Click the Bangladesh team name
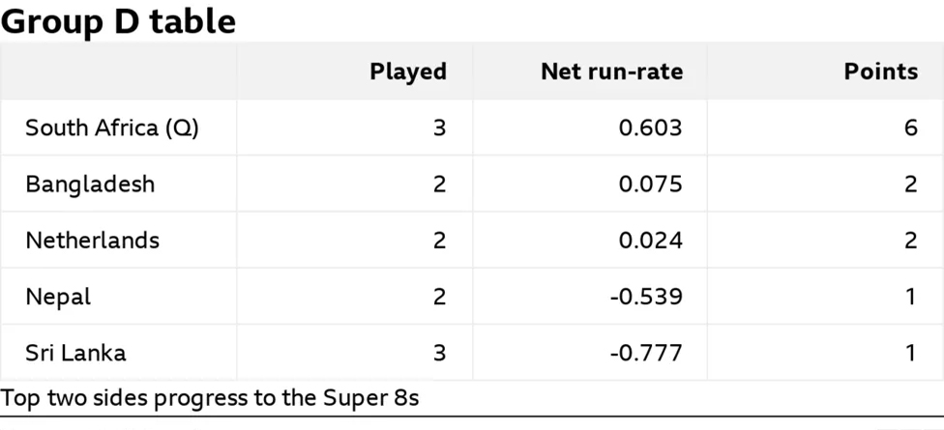 90,184
